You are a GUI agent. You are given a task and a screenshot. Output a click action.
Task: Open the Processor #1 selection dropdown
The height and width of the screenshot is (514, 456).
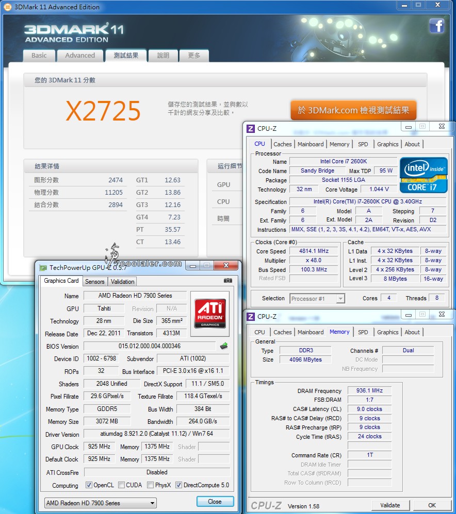(317, 299)
